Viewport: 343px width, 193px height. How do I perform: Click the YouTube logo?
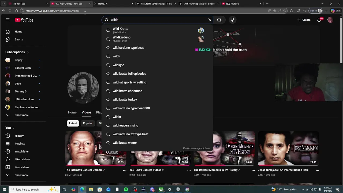tap(24, 20)
